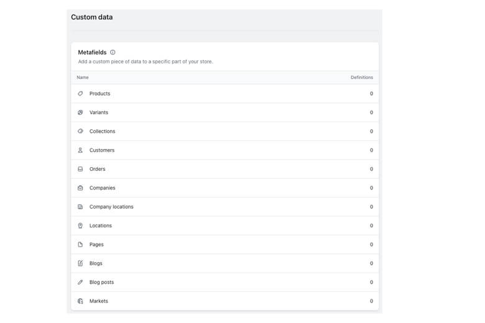Image resolution: width=485 pixels, height=323 pixels.
Task: Click the Customers person icon
Action: (x=80, y=150)
